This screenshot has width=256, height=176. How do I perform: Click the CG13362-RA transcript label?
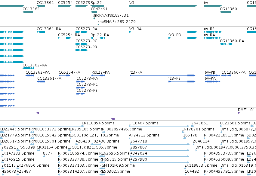[35, 65]
